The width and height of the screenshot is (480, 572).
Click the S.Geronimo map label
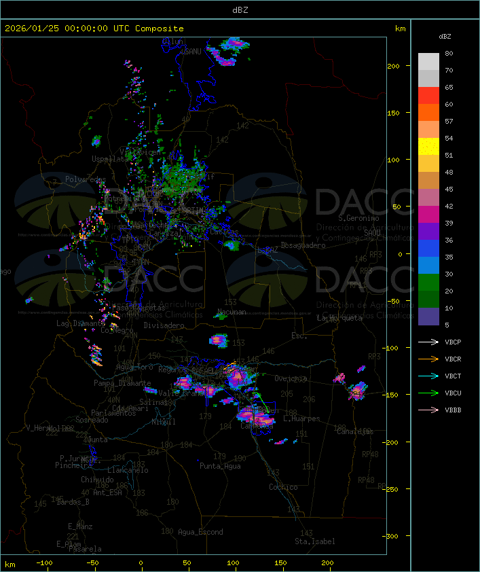click(x=358, y=219)
